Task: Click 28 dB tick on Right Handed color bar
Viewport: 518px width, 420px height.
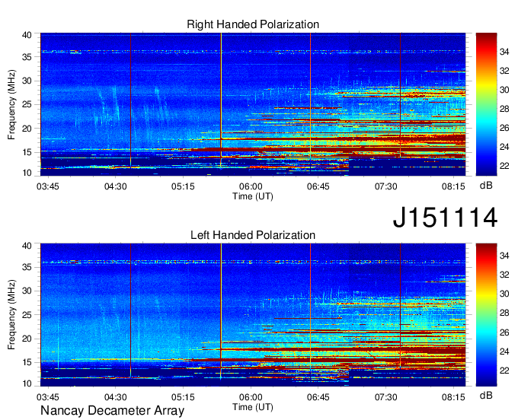Action: point(504,109)
